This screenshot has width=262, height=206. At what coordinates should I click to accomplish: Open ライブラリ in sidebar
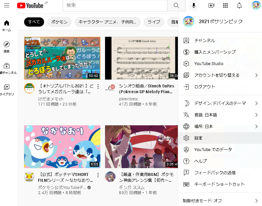point(7,90)
